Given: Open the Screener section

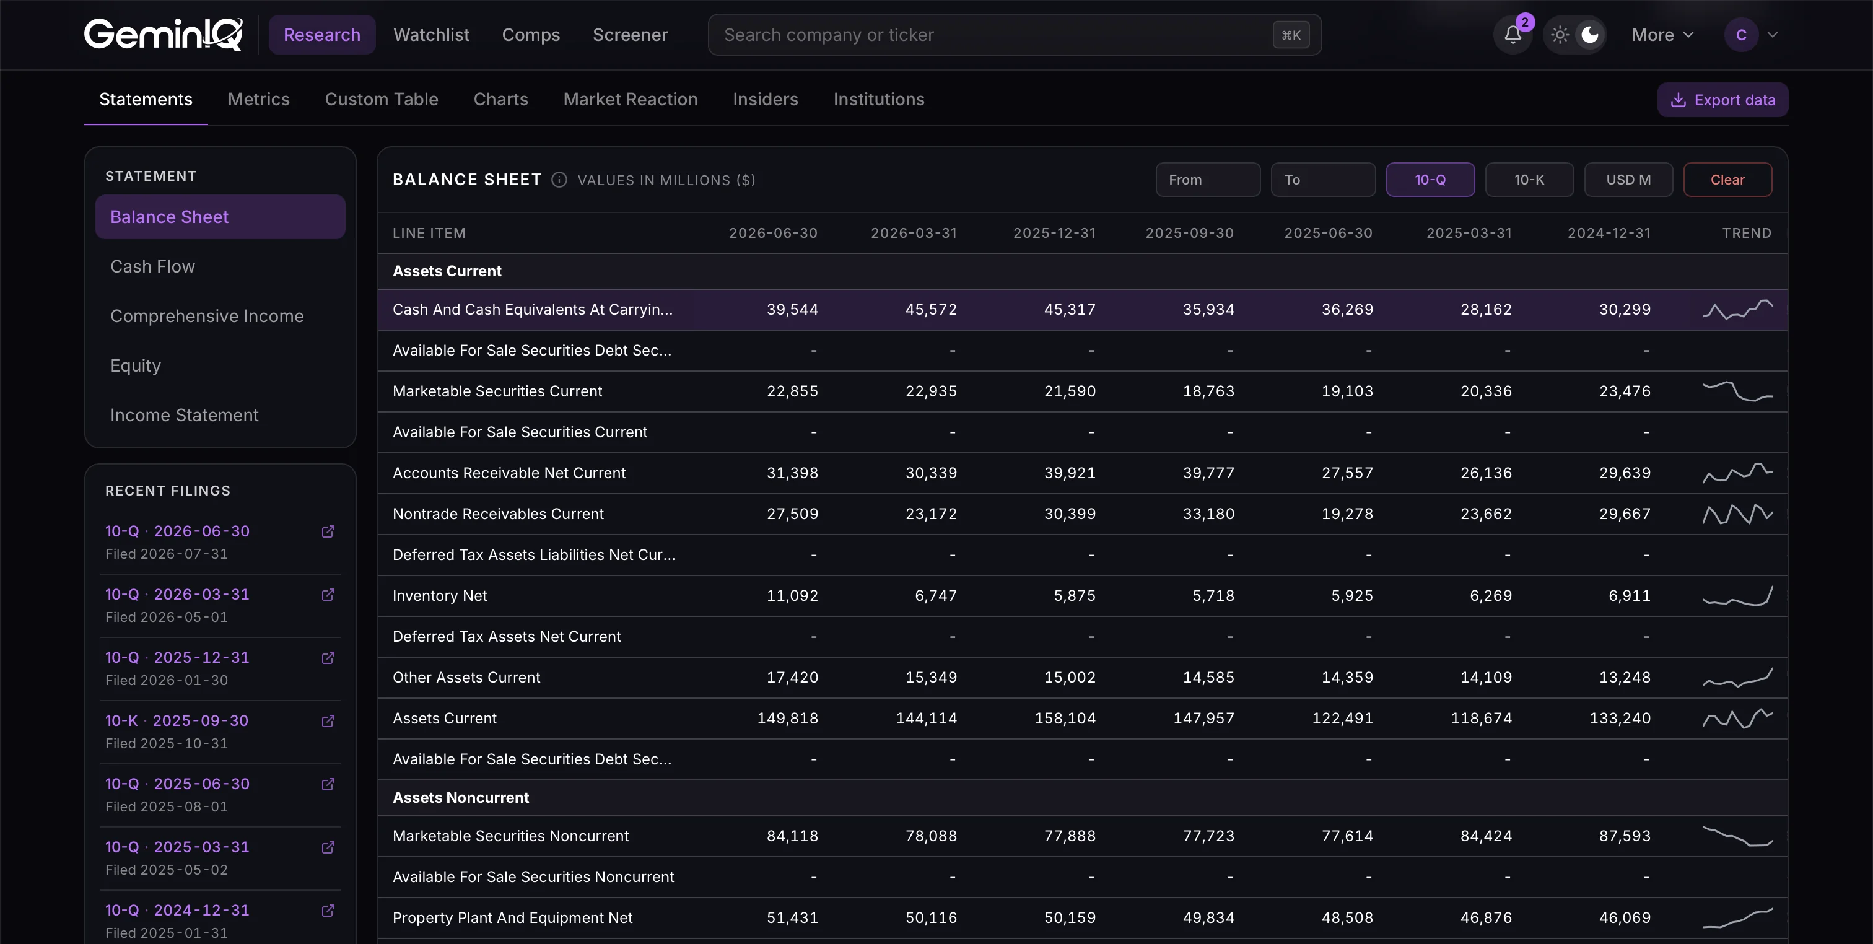Looking at the screenshot, I should (630, 35).
